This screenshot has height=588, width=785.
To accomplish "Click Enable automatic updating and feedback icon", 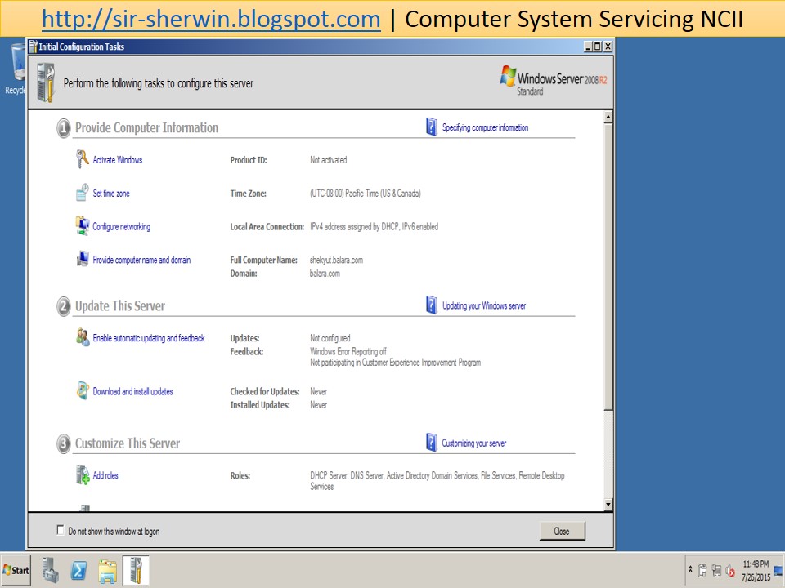I will click(x=83, y=337).
